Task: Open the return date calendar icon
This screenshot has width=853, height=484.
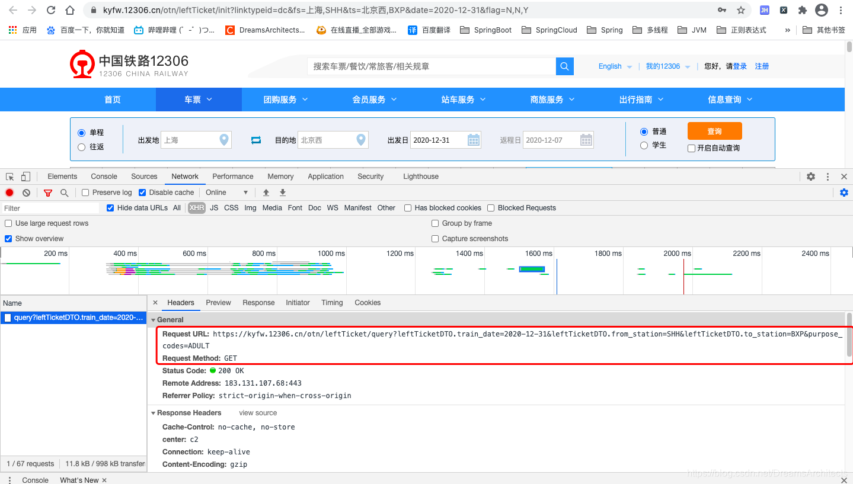Action: point(586,140)
